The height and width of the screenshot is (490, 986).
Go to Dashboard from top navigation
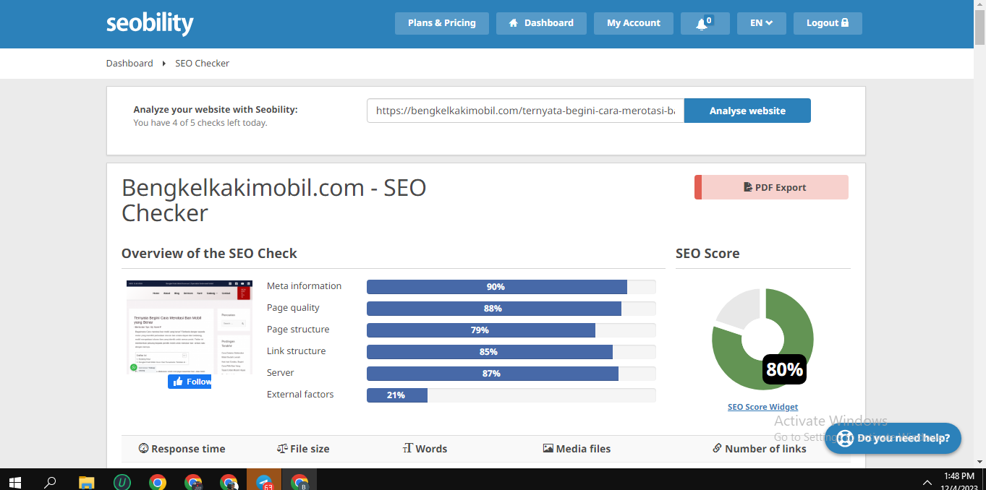[x=541, y=23]
